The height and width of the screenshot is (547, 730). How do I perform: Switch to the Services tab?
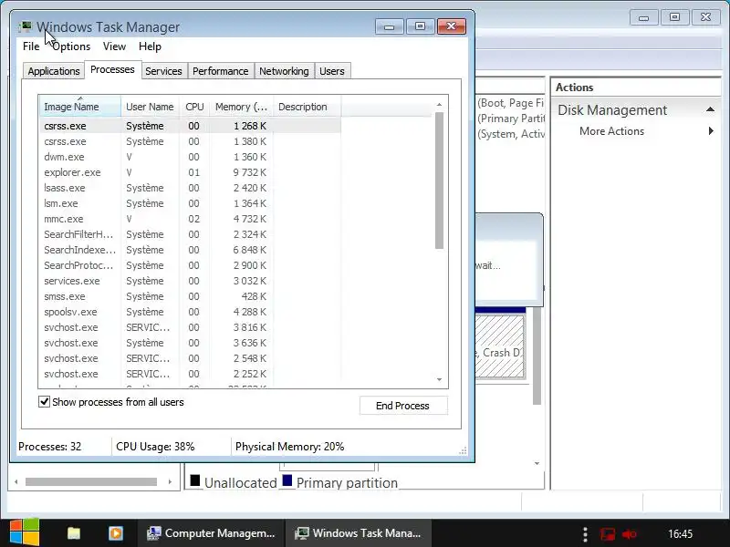click(164, 71)
